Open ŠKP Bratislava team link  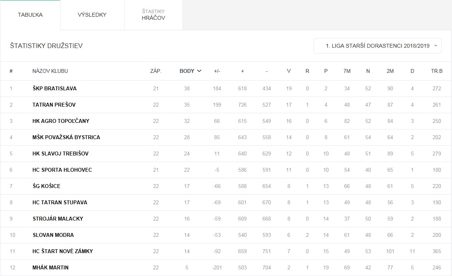click(55, 88)
